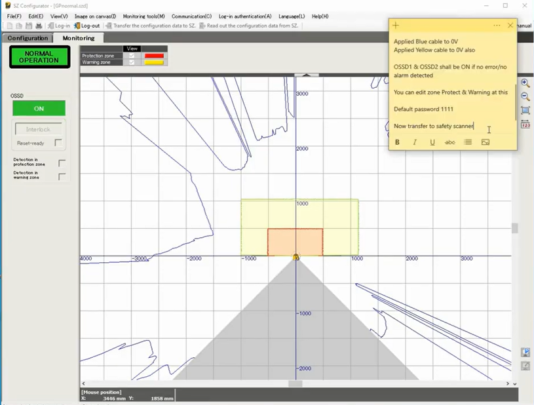Click the fit-to-view icon beside canvas
The width and height of the screenshot is (534, 405).
pyautogui.click(x=525, y=110)
